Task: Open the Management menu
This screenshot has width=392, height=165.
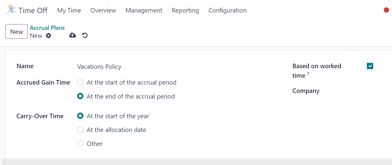Action: click(x=144, y=10)
